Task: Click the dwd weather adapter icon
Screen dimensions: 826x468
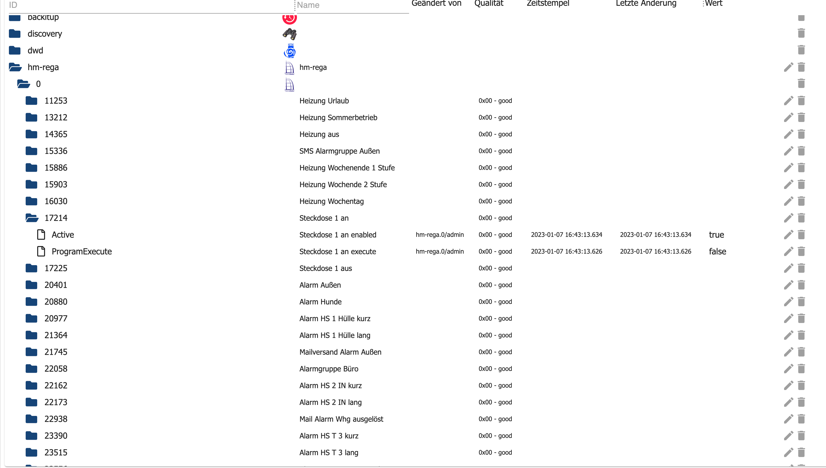Action: [x=290, y=51]
